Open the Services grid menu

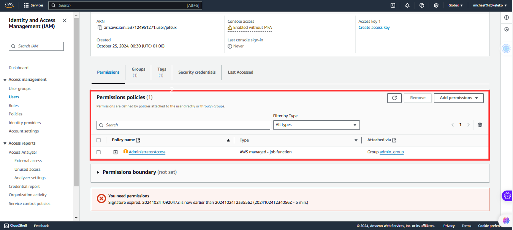(x=33, y=5)
